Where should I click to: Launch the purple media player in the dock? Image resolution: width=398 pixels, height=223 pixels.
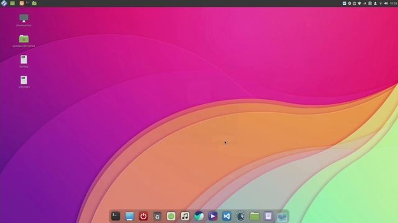click(213, 216)
